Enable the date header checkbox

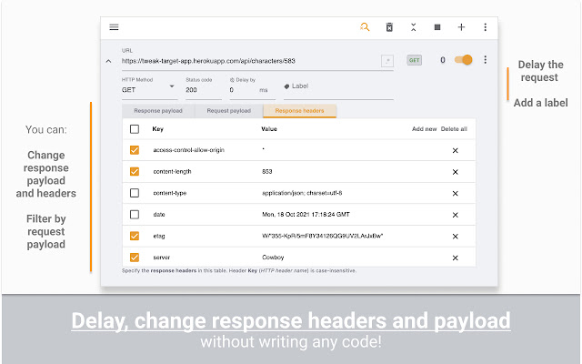(x=135, y=215)
